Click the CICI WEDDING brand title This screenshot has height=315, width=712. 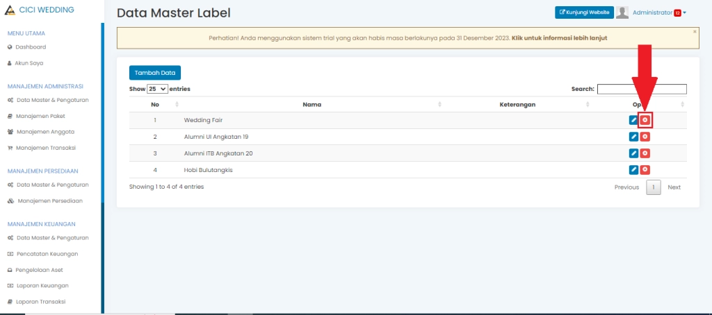pyautogui.click(x=47, y=10)
